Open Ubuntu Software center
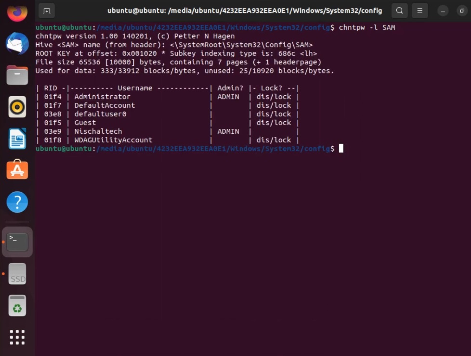Viewport: 471px width, 356px height. pos(17,170)
